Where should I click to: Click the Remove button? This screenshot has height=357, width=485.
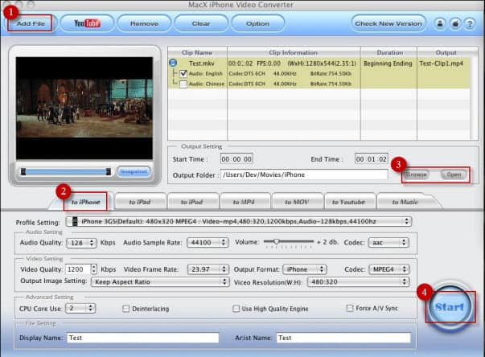pyautogui.click(x=144, y=23)
